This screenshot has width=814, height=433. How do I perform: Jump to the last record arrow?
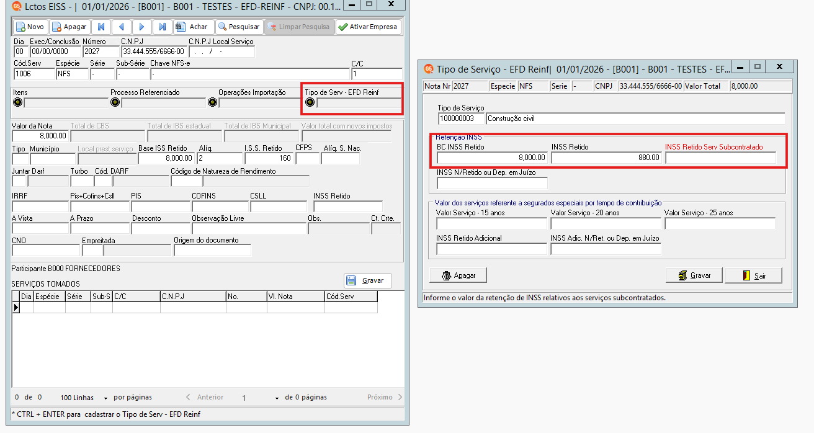pyautogui.click(x=163, y=27)
